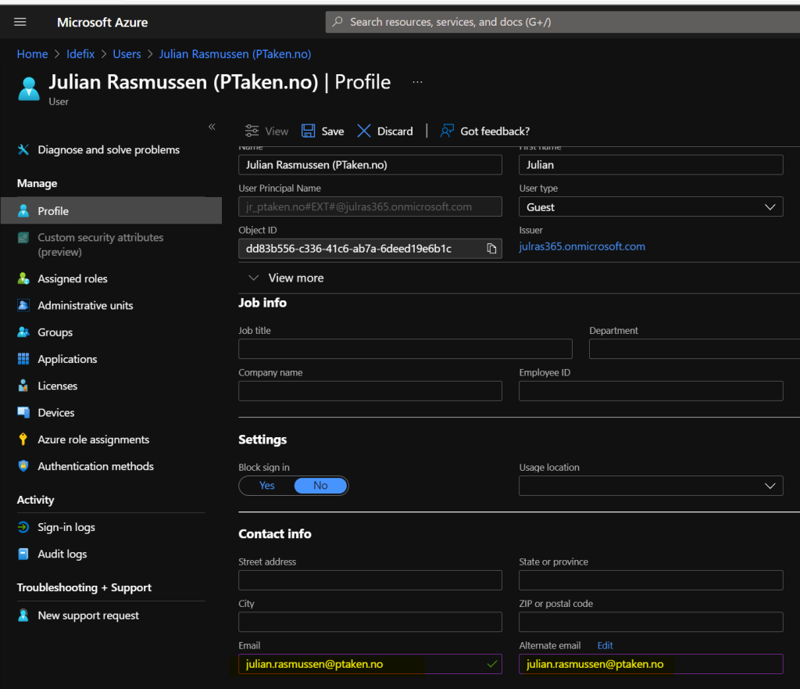Expand the View more section
Screen dimensions: 800x689
[x=286, y=278]
